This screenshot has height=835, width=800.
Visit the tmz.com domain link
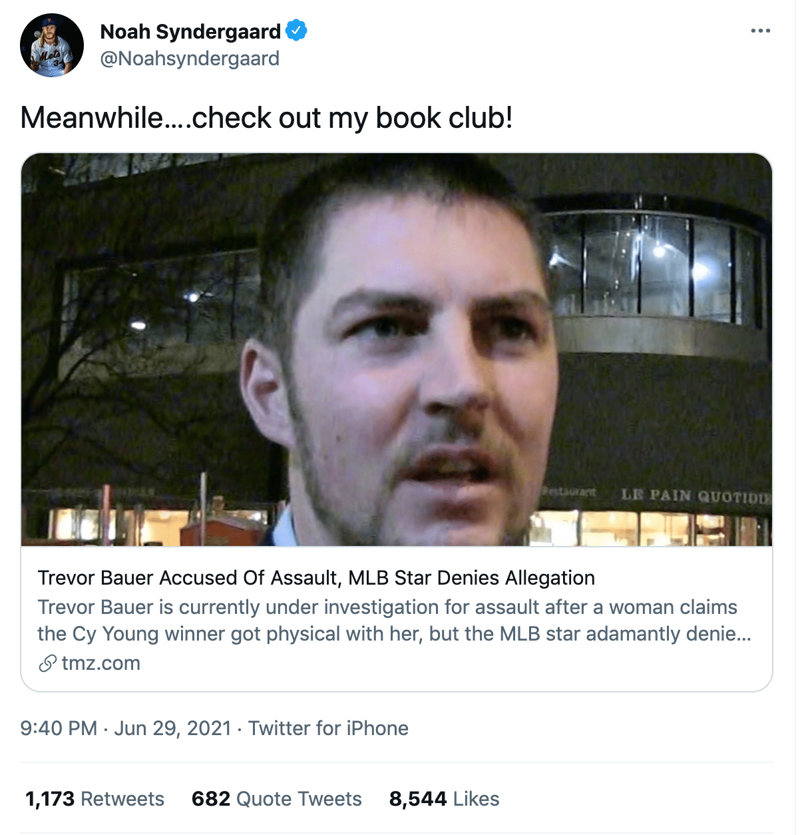(101, 663)
